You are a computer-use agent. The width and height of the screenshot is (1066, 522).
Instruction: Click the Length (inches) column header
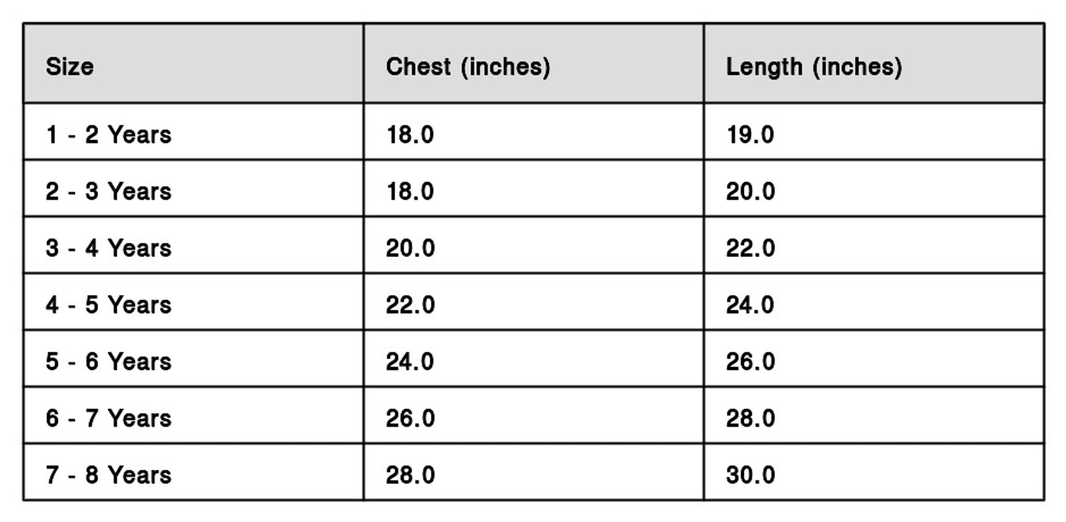[814, 66]
